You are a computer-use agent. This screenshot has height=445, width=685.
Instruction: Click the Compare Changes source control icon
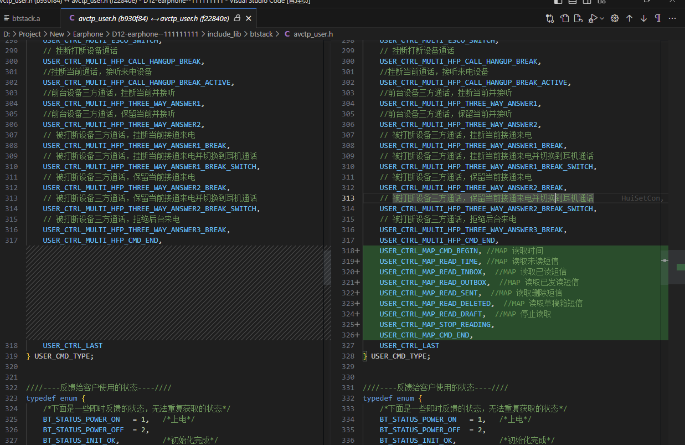coord(550,18)
